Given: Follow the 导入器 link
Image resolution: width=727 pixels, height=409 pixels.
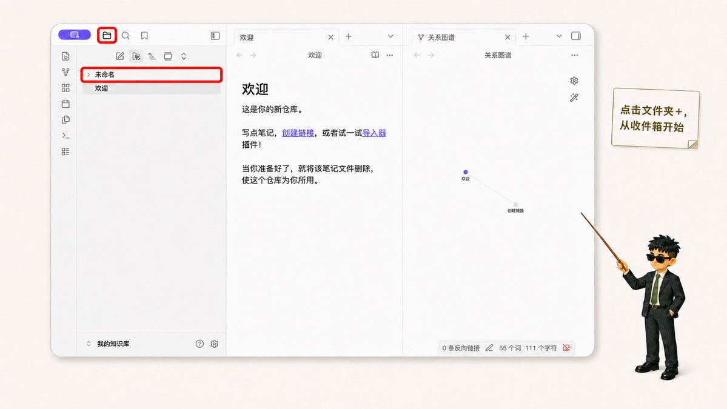Looking at the screenshot, I should click(374, 133).
